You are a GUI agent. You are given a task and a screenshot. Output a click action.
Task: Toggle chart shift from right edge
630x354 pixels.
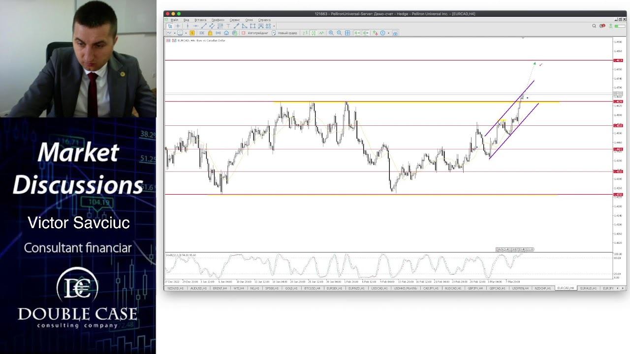click(365, 33)
